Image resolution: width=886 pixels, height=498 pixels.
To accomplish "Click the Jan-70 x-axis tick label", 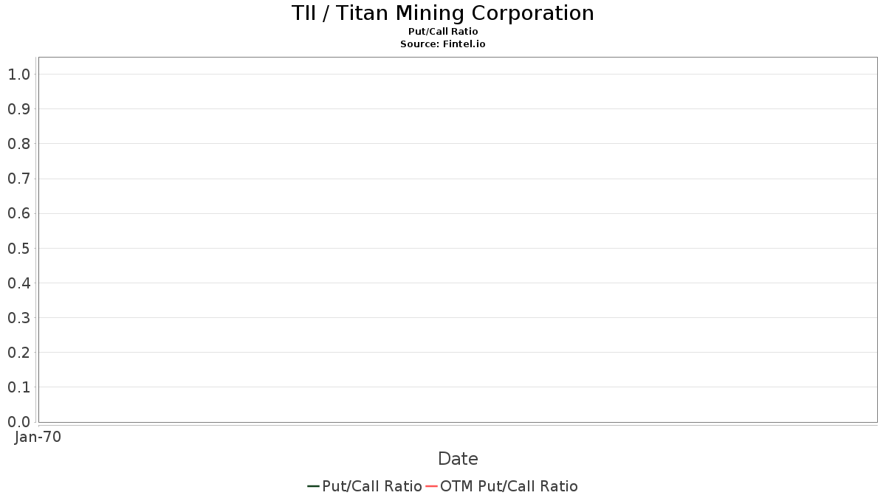I will tap(38, 437).
